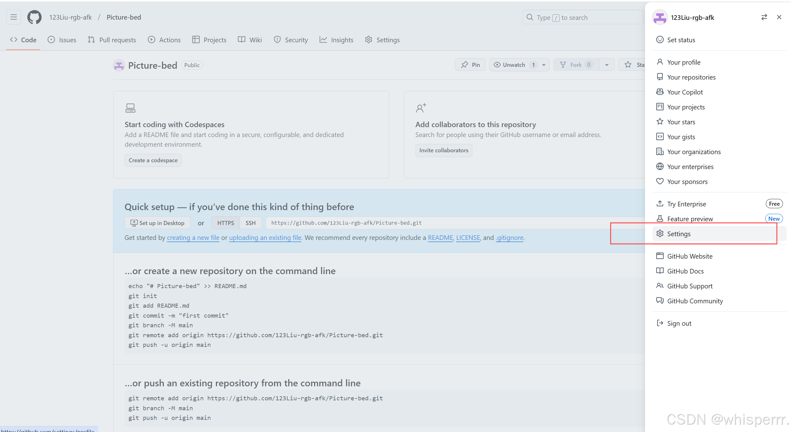Click Feature preview beaker item

pos(689,219)
